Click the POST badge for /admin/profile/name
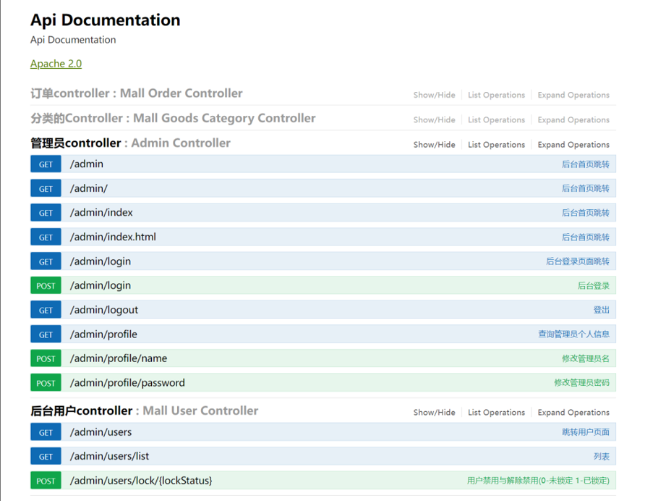Image resolution: width=666 pixels, height=501 pixels. point(46,359)
